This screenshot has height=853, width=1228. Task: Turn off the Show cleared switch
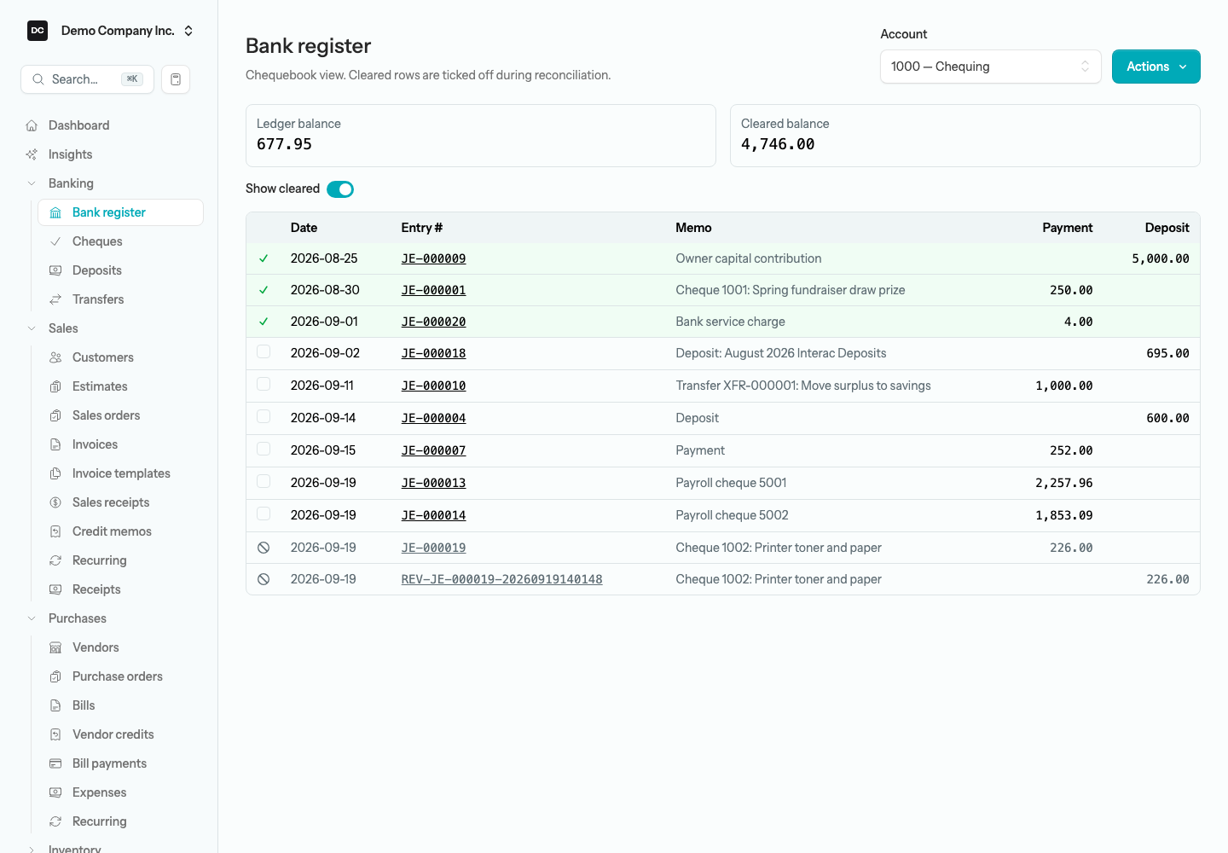340,189
